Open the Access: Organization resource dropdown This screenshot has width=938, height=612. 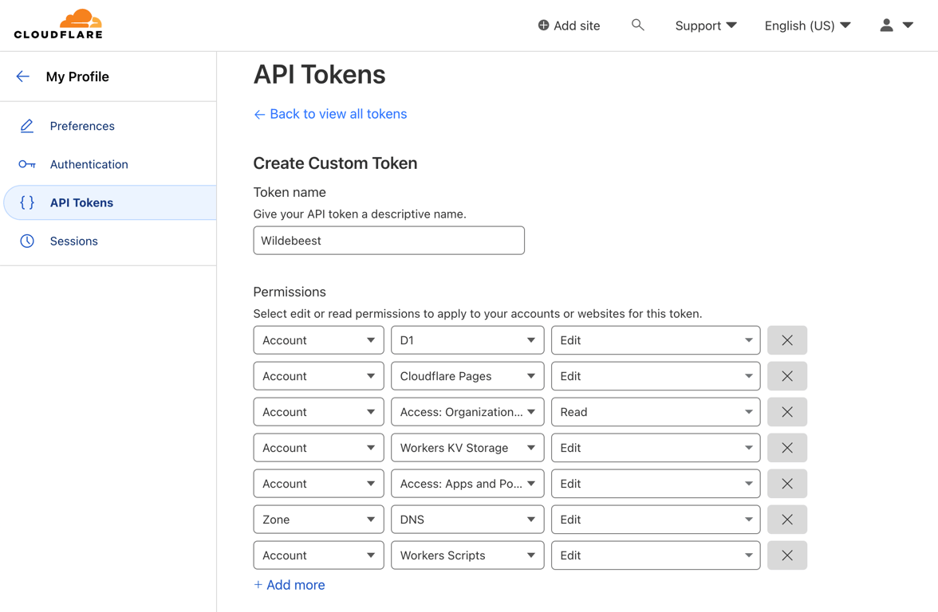point(467,412)
